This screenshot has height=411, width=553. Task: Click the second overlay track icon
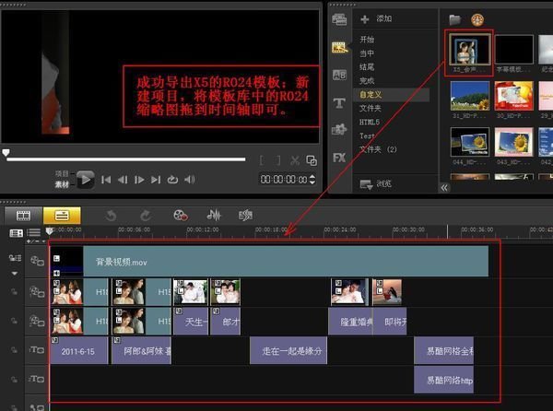pyautogui.click(x=37, y=321)
